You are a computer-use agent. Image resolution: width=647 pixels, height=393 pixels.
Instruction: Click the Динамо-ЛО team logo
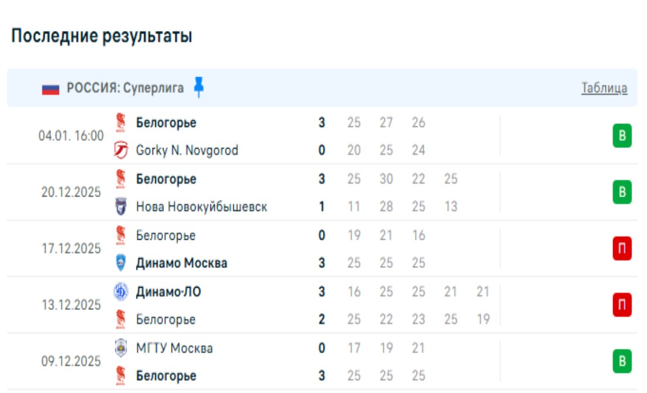click(121, 291)
